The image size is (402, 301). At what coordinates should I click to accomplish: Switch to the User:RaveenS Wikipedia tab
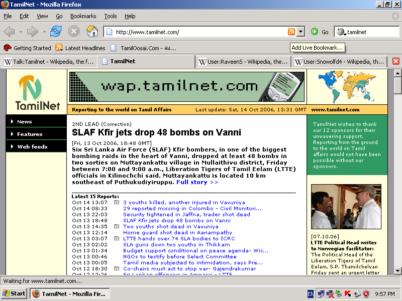tap(243, 62)
